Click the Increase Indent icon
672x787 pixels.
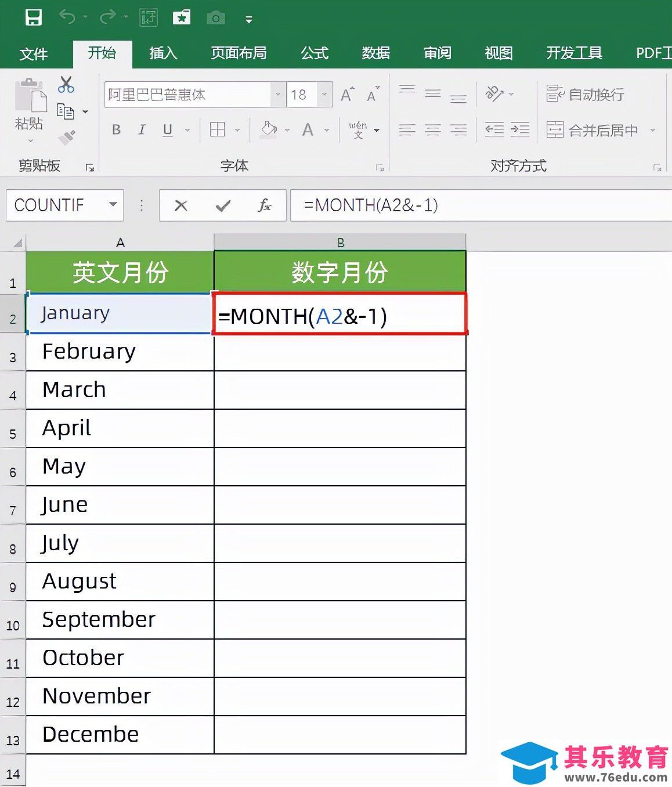tap(520, 130)
